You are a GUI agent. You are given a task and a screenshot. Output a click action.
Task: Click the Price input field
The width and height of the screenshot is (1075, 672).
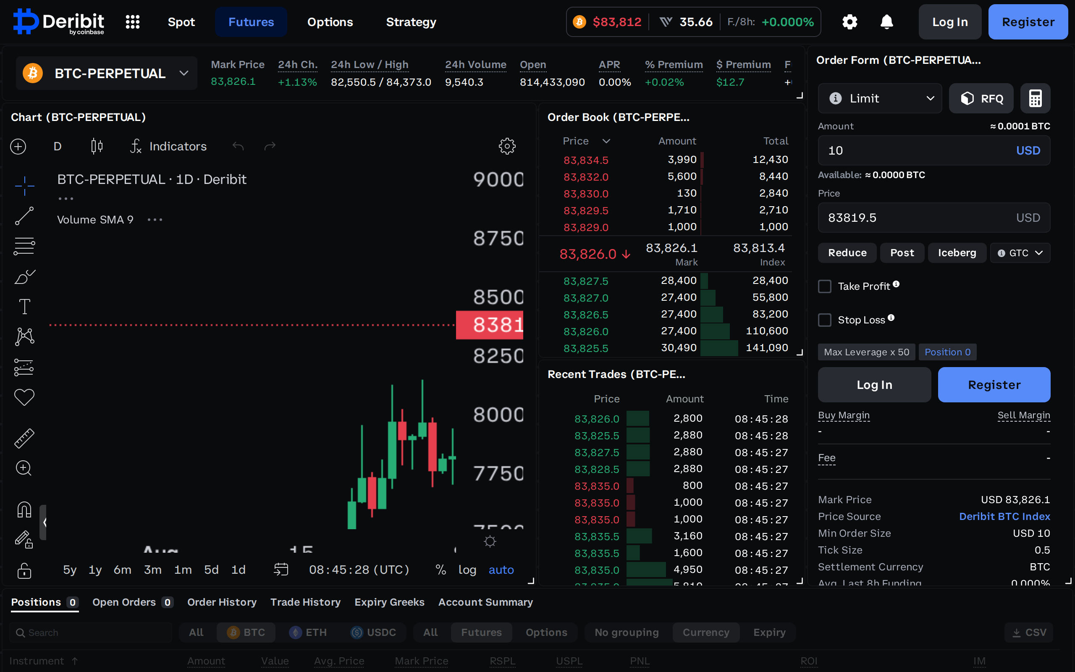point(934,218)
